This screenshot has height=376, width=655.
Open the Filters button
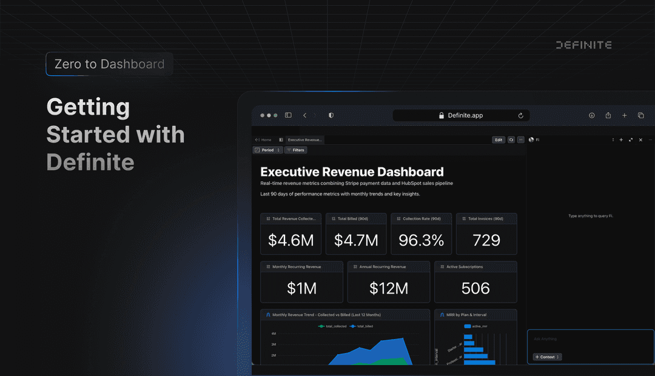pos(296,150)
